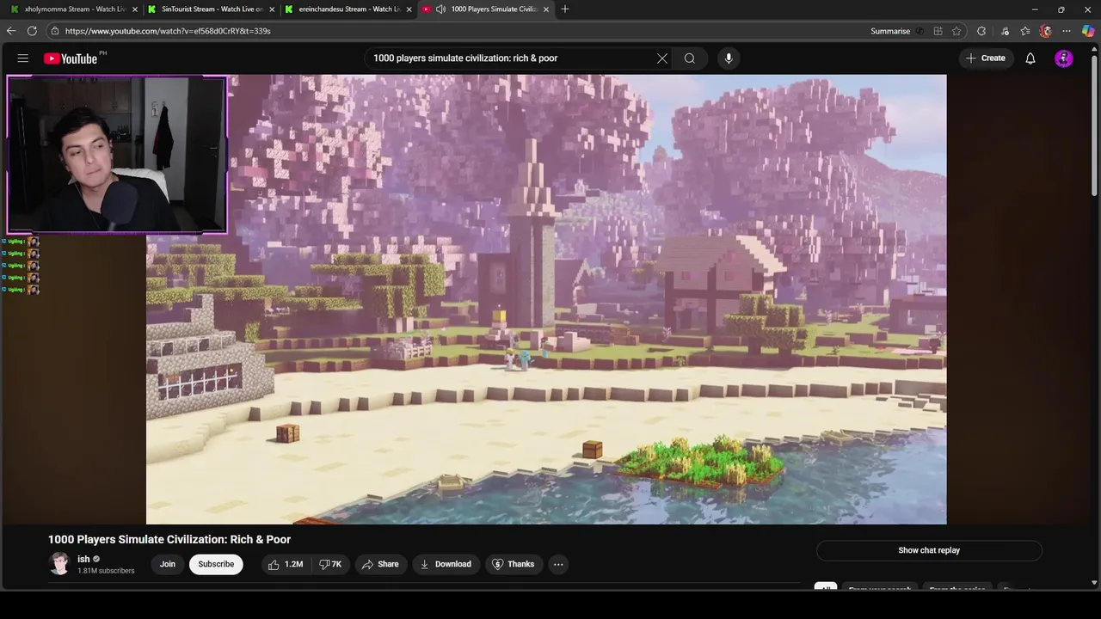Viewport: 1101px width, 619px height.
Task: Mute the tab via speaker icon
Action: click(440, 9)
